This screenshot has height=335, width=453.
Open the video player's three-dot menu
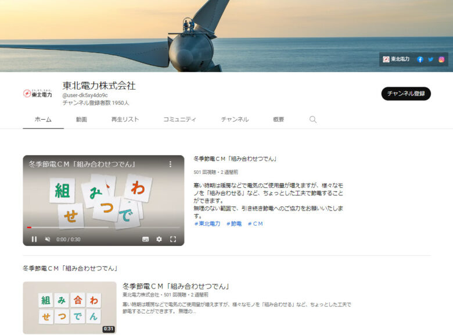(x=170, y=164)
